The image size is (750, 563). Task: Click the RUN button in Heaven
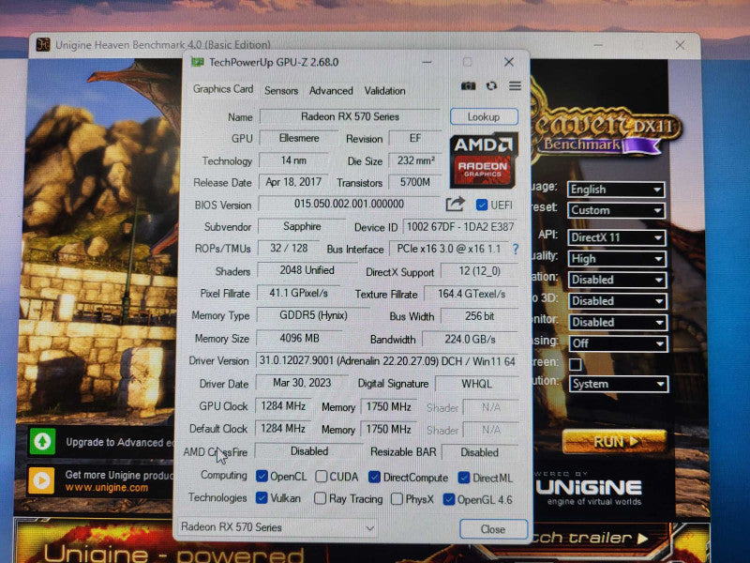click(615, 441)
